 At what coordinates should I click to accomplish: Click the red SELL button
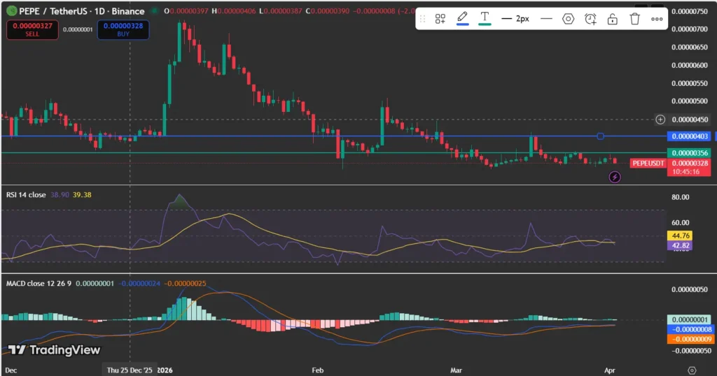32,29
